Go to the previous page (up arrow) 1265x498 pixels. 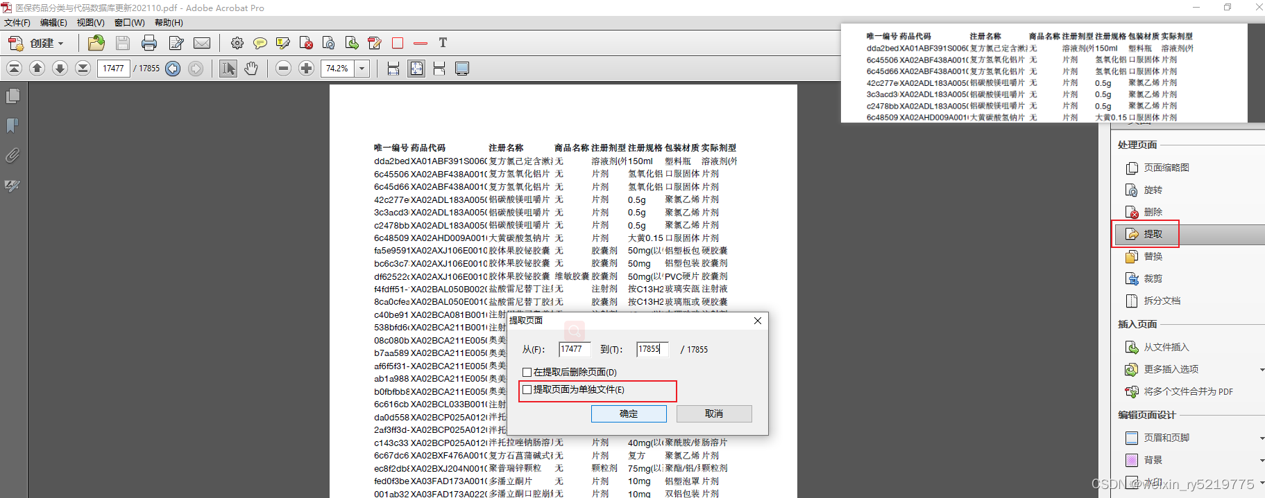point(37,68)
